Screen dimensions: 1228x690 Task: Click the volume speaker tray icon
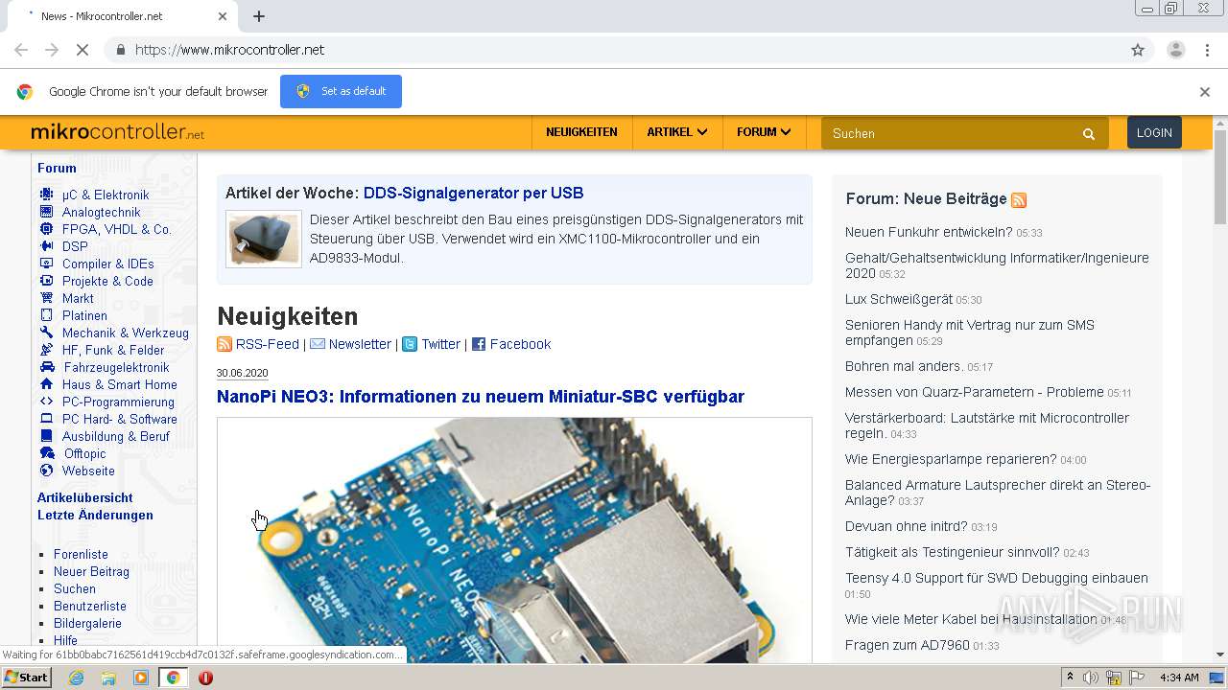(x=1091, y=678)
